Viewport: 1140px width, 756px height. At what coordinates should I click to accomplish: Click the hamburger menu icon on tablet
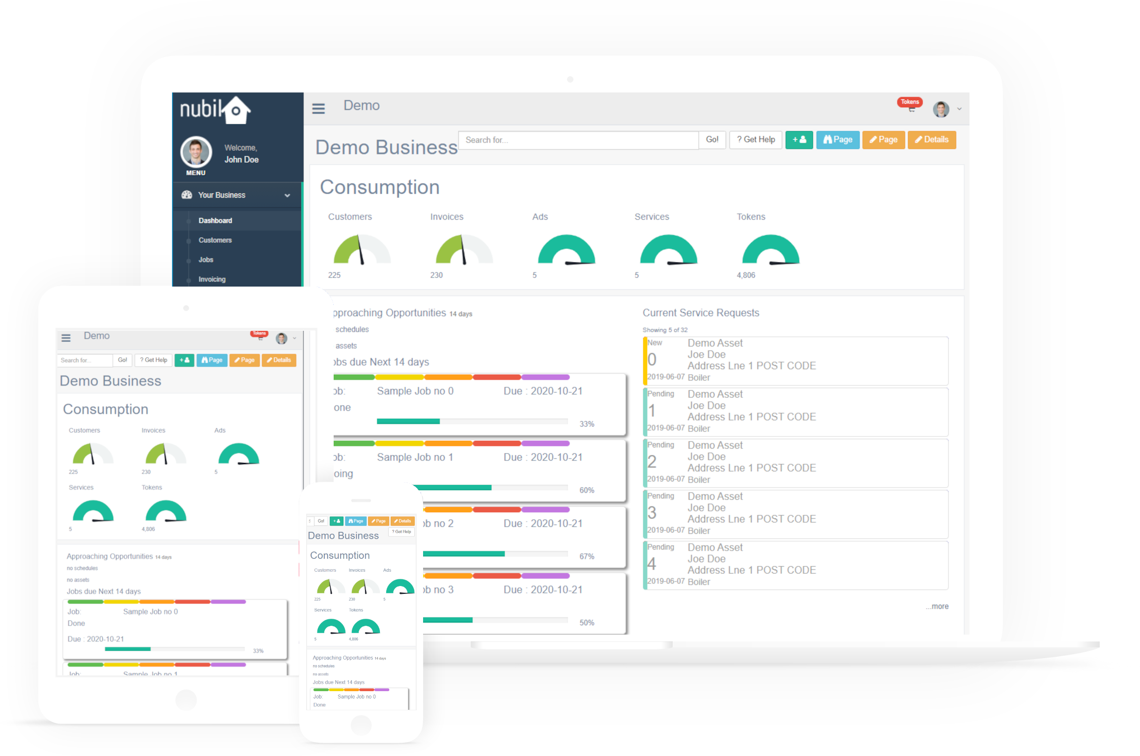(x=66, y=338)
